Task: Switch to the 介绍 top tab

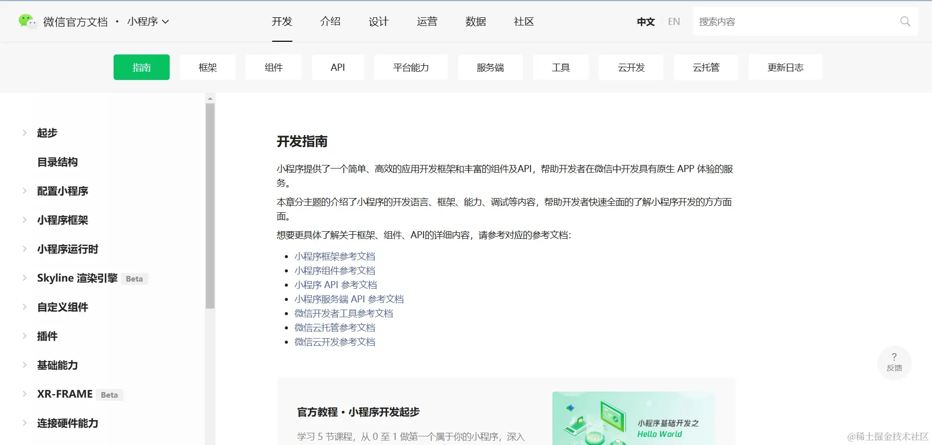Action: [330, 21]
